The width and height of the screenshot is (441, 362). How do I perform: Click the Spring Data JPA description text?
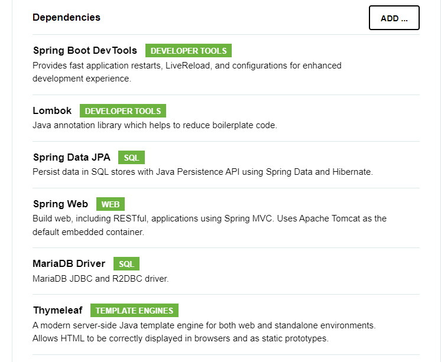pos(202,172)
